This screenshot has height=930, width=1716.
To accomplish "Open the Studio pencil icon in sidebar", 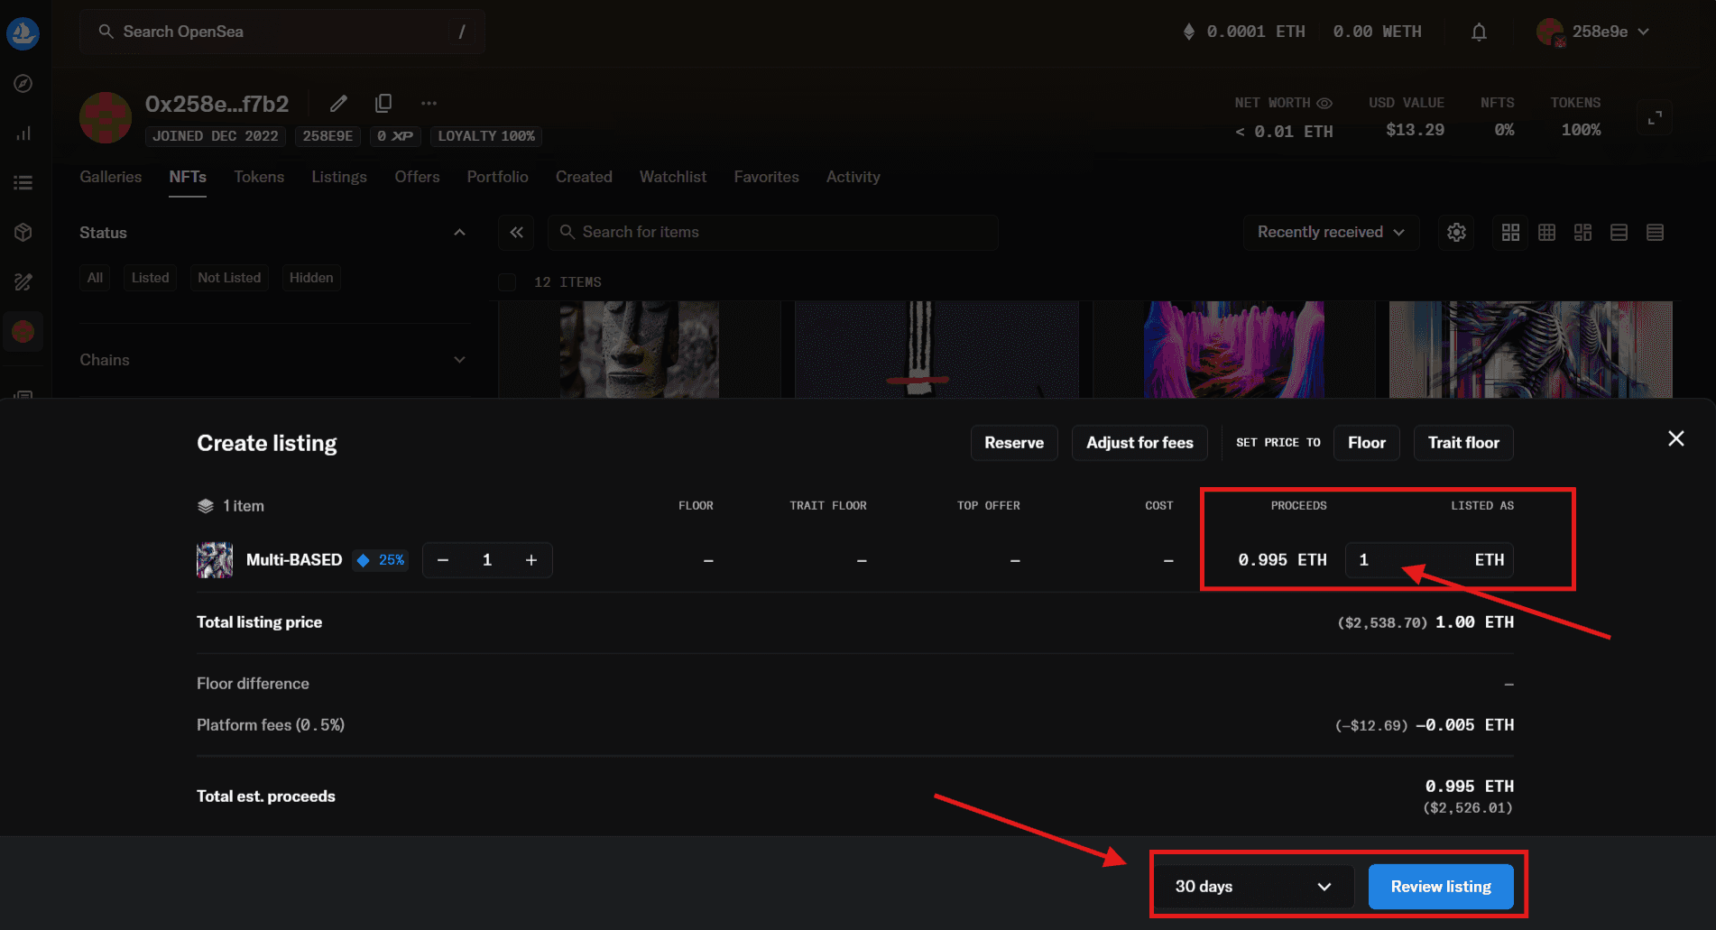I will pos(23,282).
